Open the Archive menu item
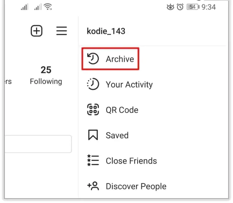 (x=110, y=59)
